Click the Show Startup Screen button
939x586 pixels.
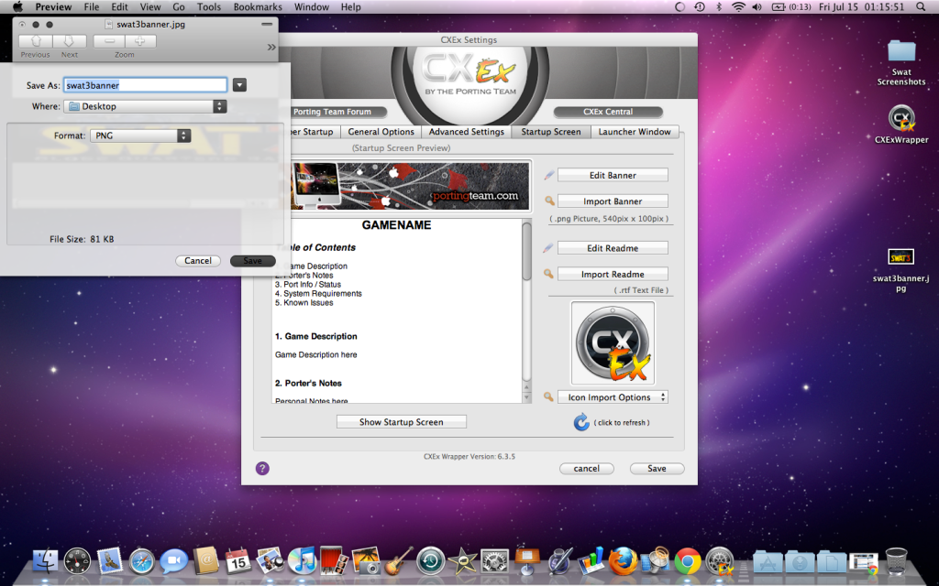click(x=402, y=422)
